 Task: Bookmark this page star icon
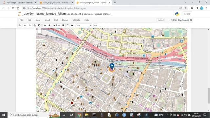[x=186, y=8]
